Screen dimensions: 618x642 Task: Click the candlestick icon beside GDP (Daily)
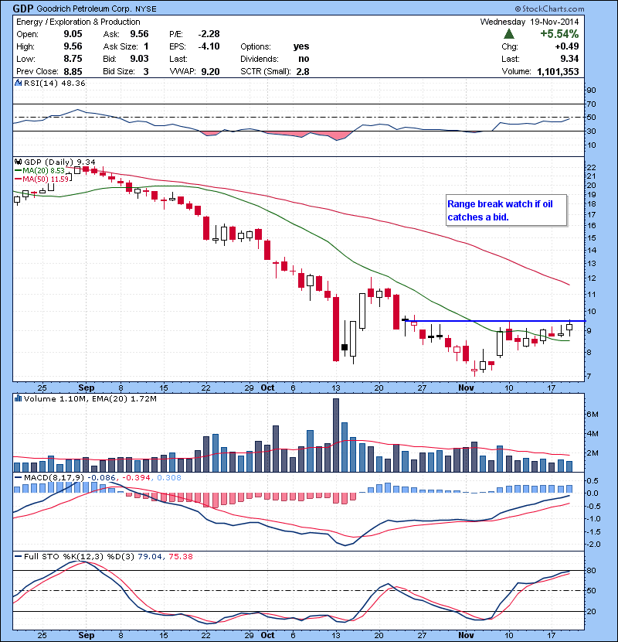coord(18,162)
